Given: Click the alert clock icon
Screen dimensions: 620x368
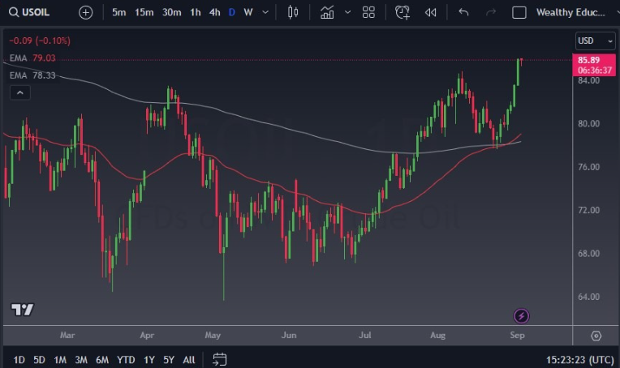Looking at the screenshot, I should (x=403, y=12).
